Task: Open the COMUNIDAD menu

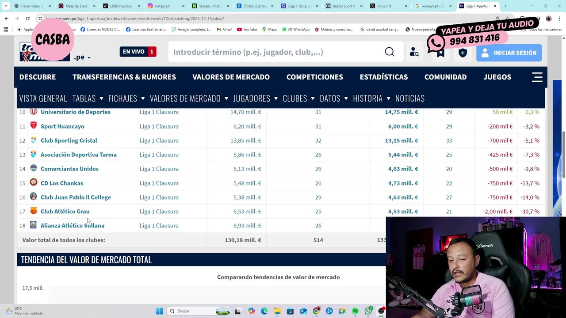Action: click(x=445, y=77)
